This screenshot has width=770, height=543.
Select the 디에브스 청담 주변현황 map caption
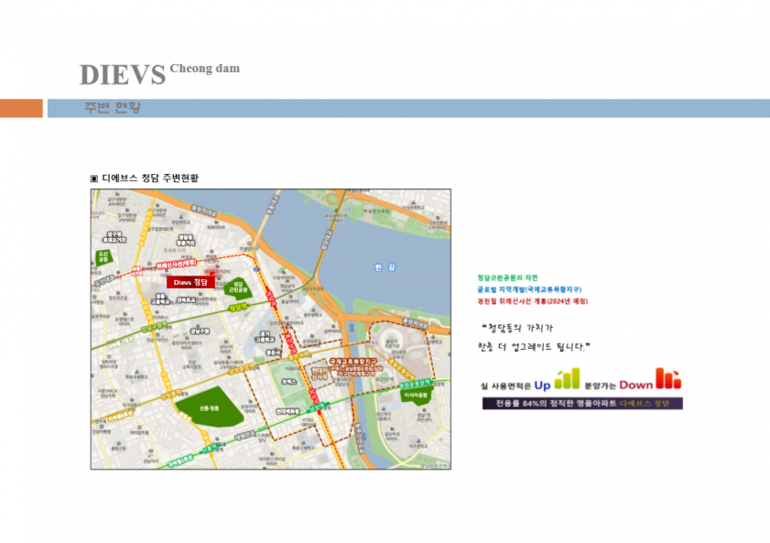(144, 178)
